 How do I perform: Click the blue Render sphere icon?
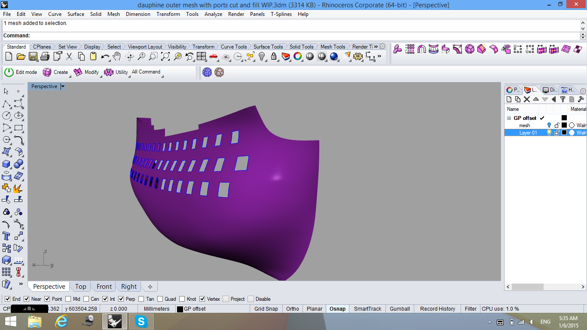click(x=334, y=56)
